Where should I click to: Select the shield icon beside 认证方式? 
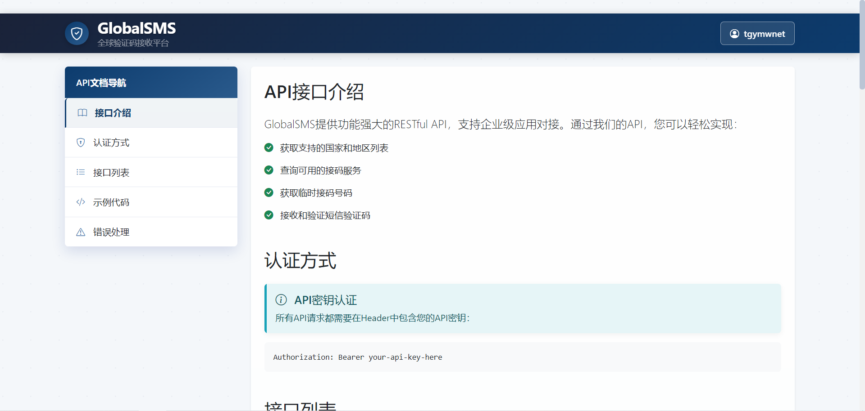[81, 143]
